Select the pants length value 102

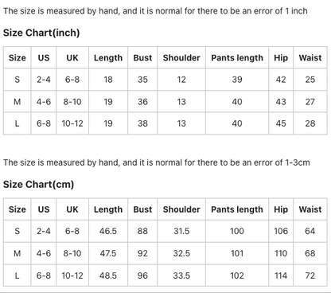point(237,275)
